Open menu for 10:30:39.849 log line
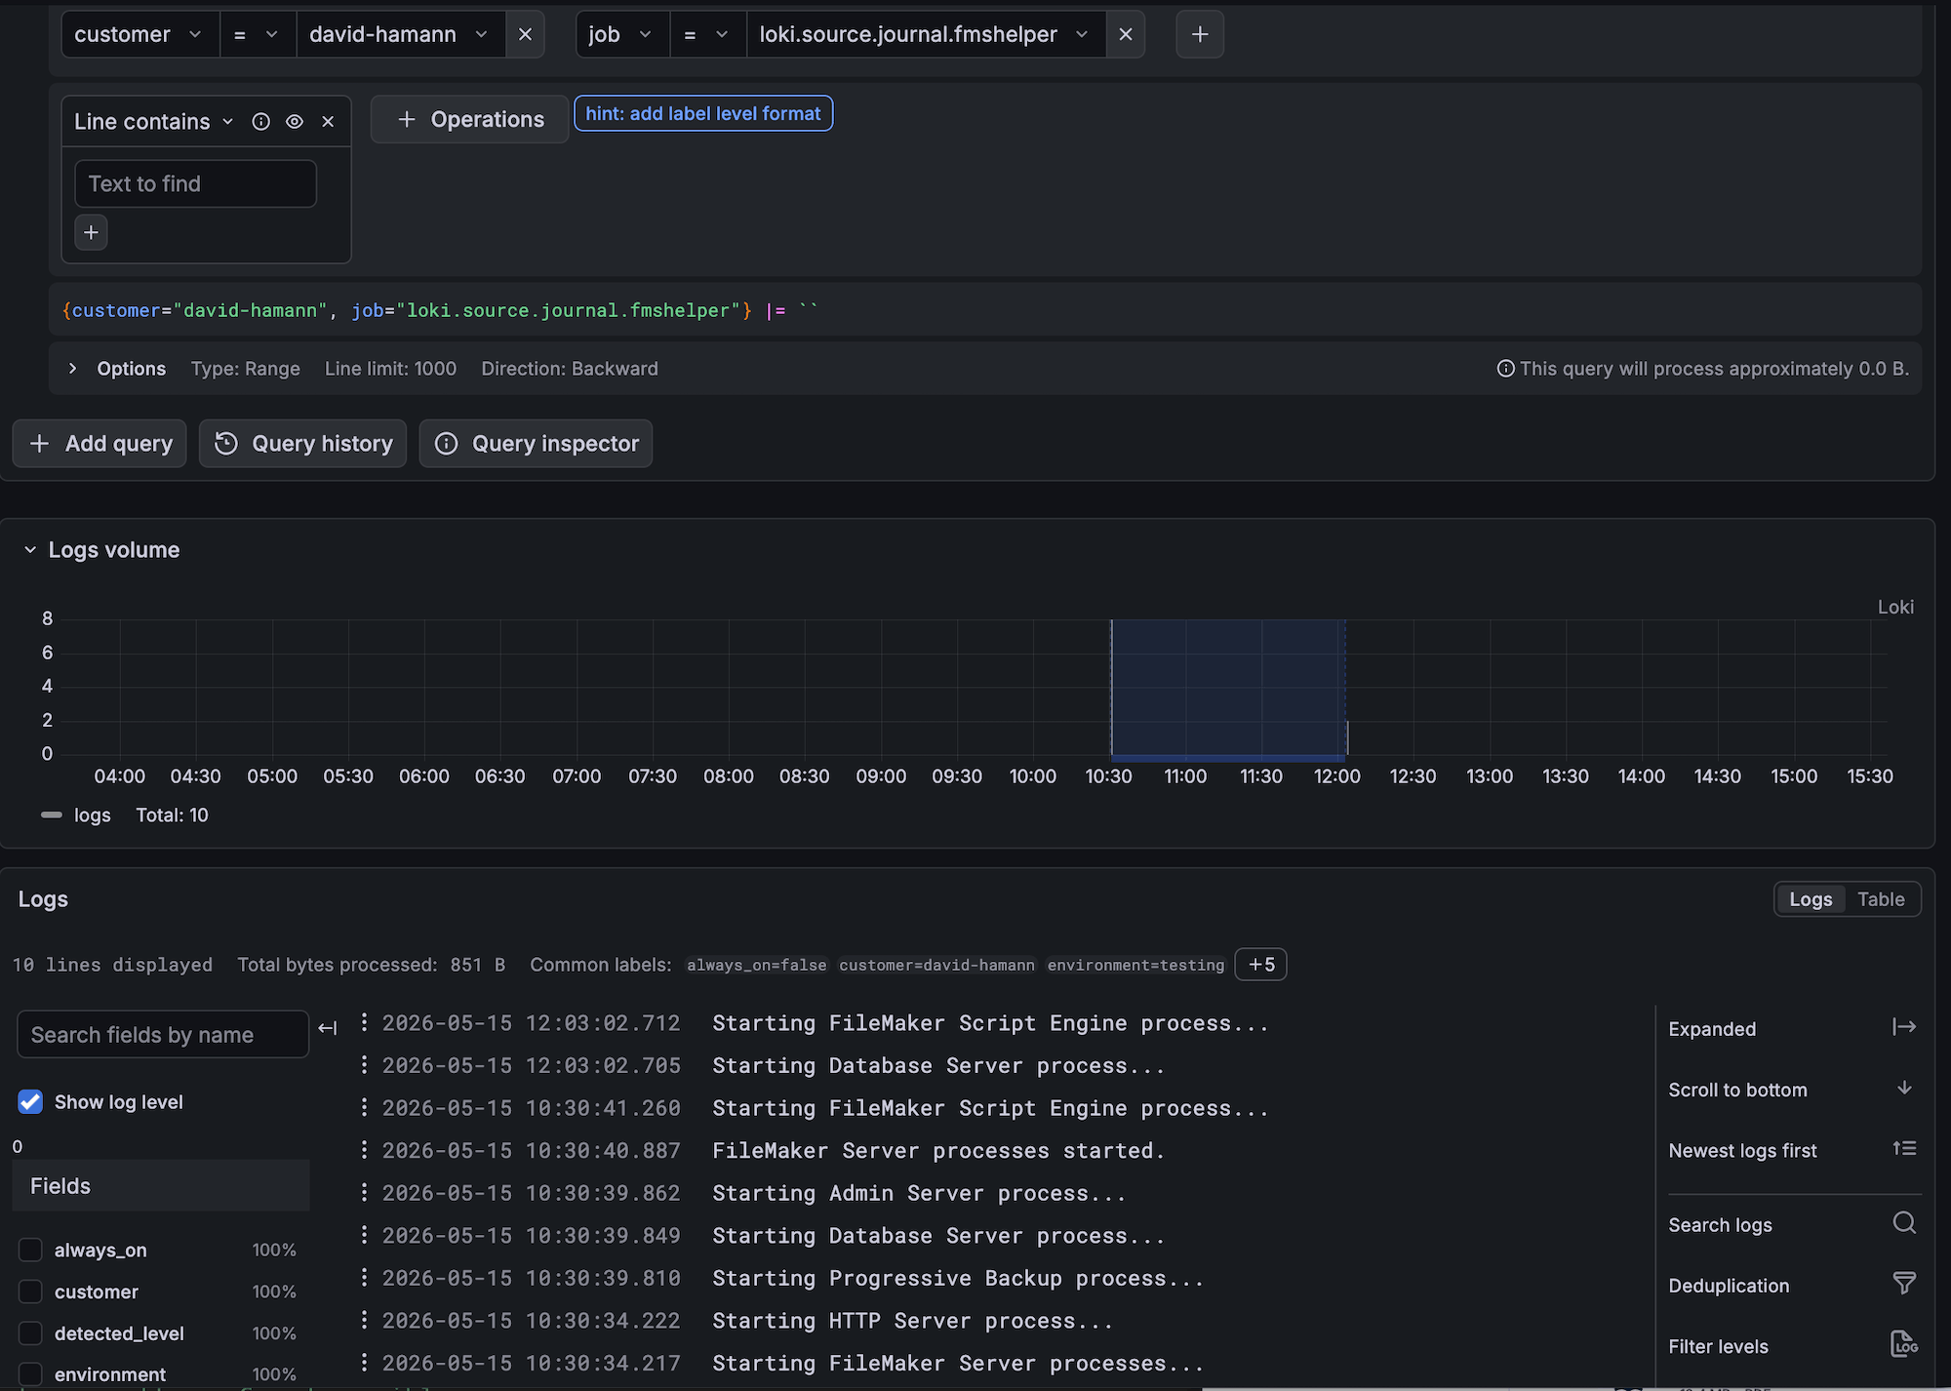This screenshot has height=1391, width=1951. (x=364, y=1234)
